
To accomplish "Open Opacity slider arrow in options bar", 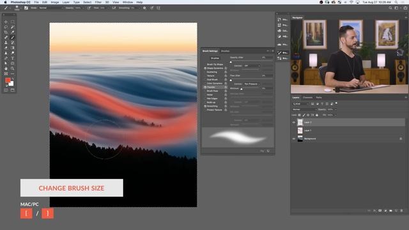I will 83,8.
